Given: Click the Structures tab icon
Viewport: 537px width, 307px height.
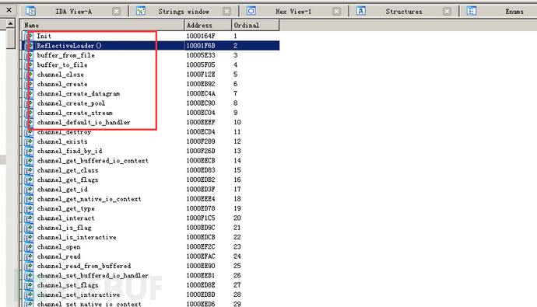Looking at the screenshot, I should pos(361,11).
